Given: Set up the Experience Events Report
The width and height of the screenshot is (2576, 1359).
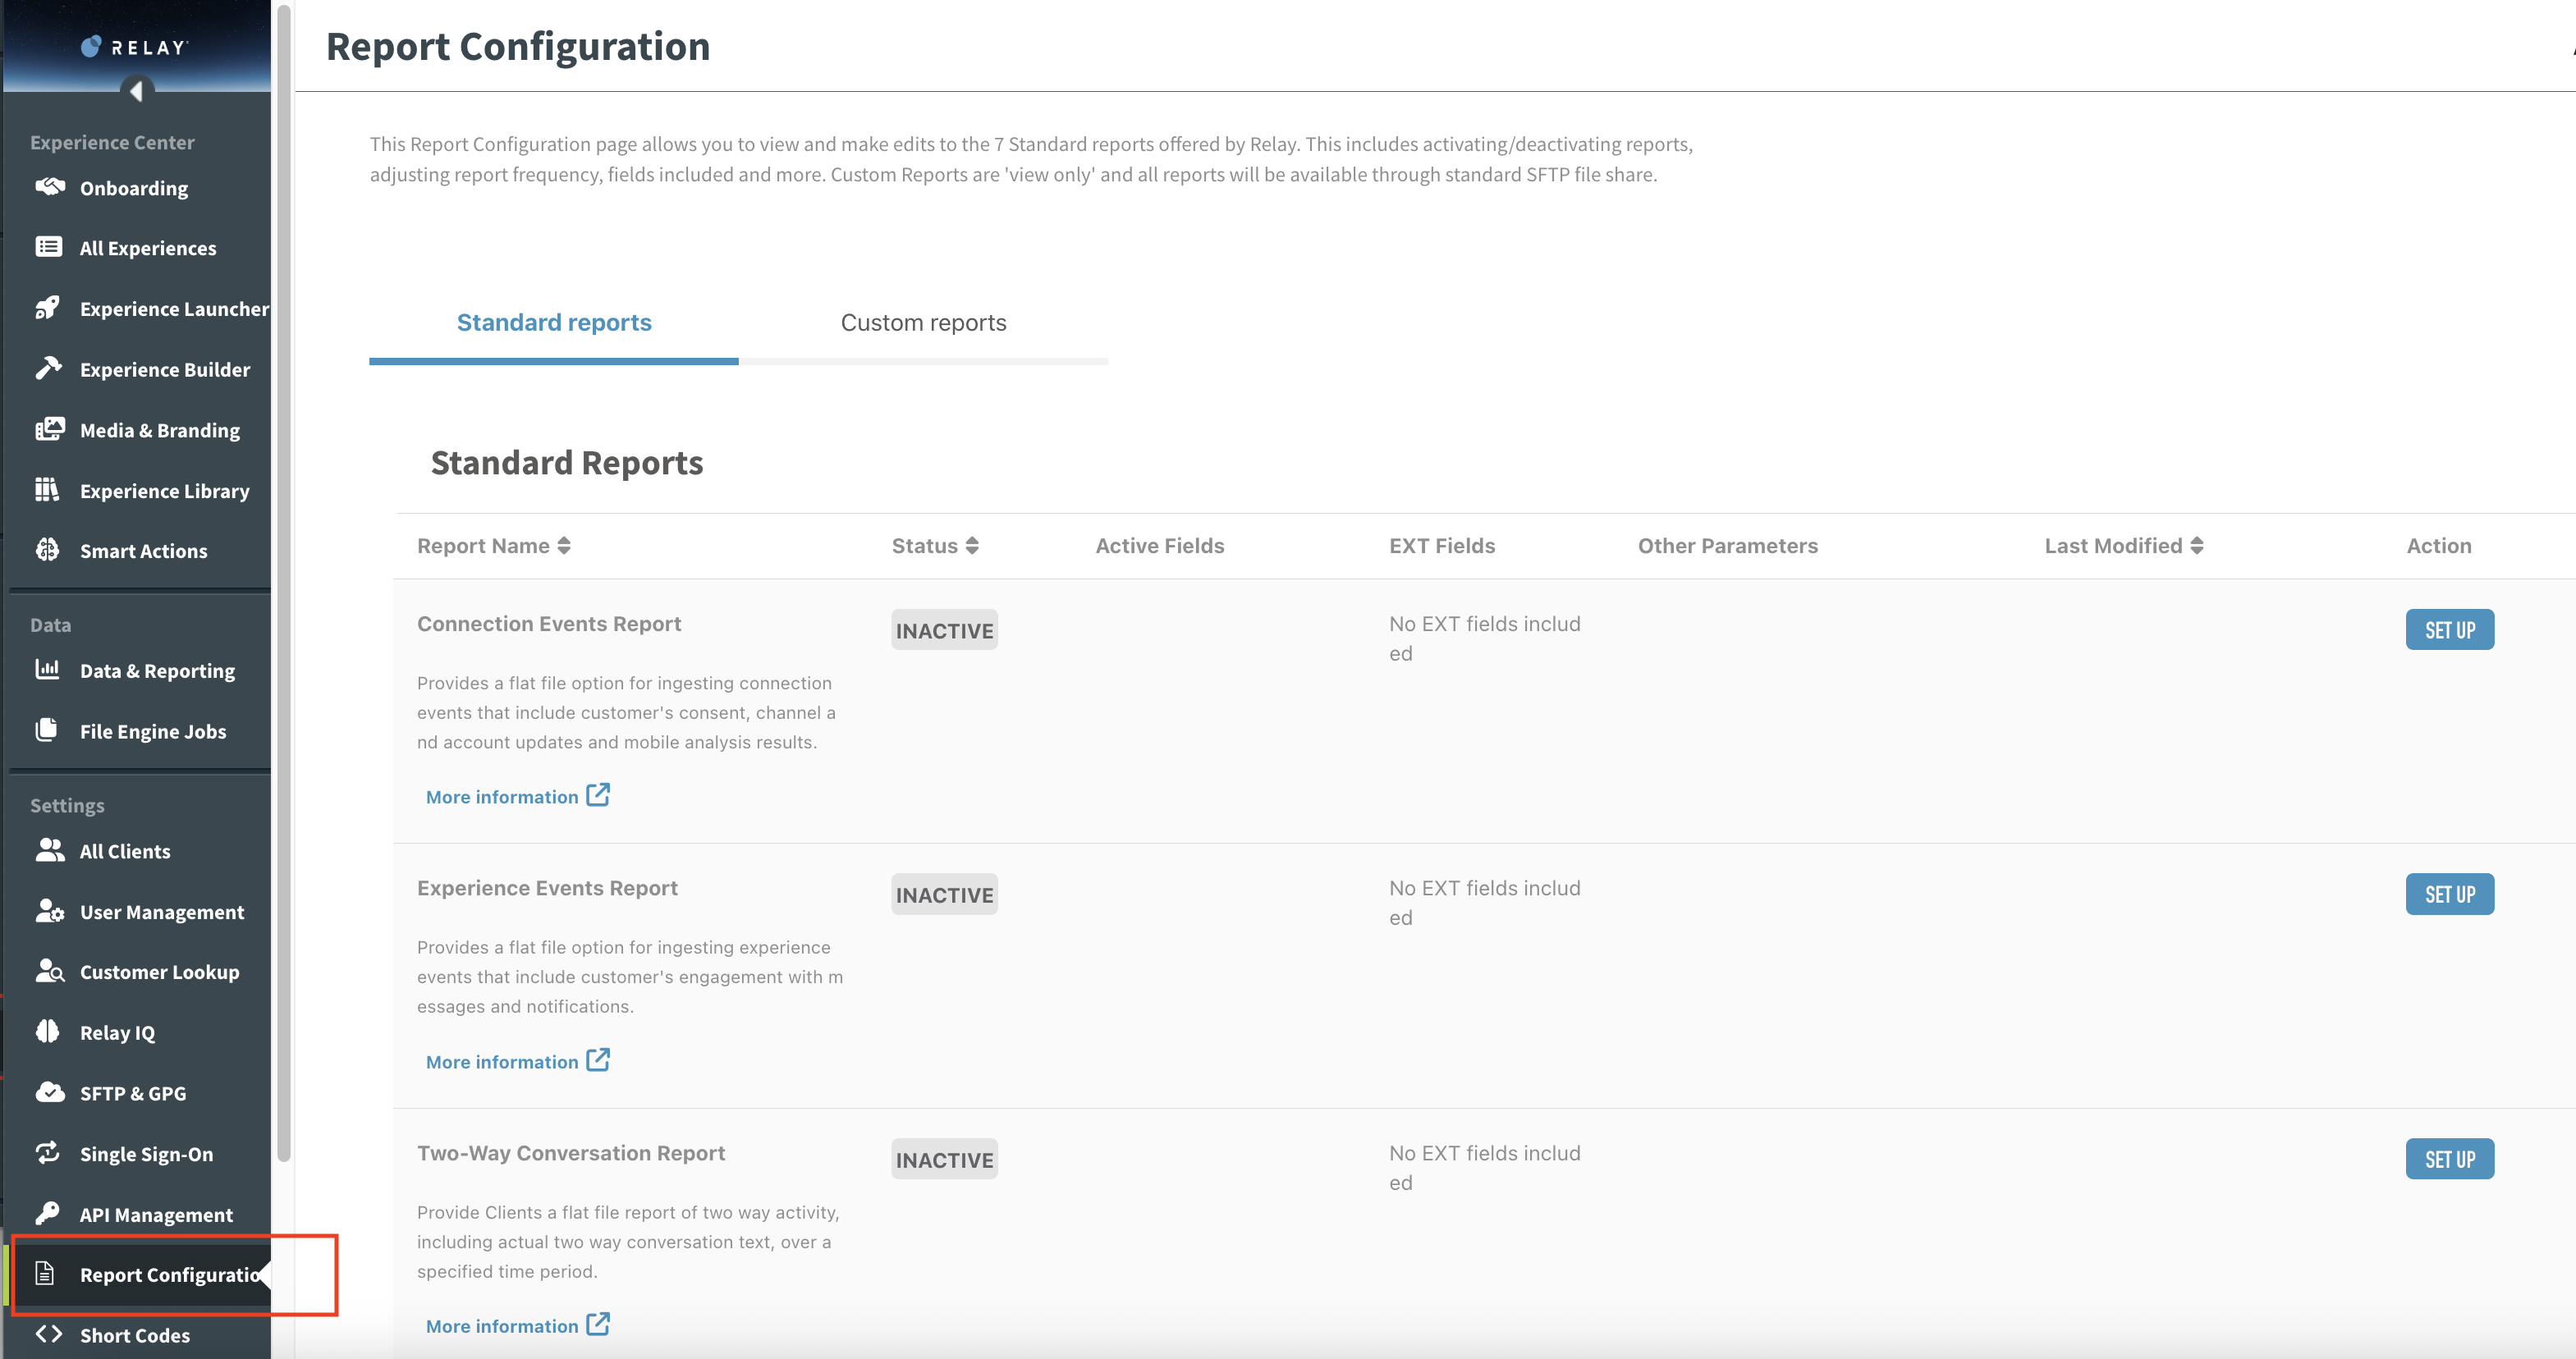Looking at the screenshot, I should [x=2449, y=895].
